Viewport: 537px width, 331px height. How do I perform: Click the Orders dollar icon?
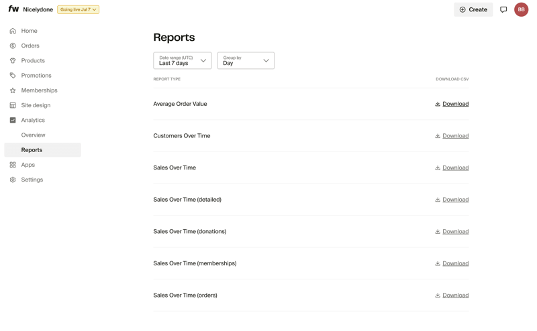coord(13,46)
